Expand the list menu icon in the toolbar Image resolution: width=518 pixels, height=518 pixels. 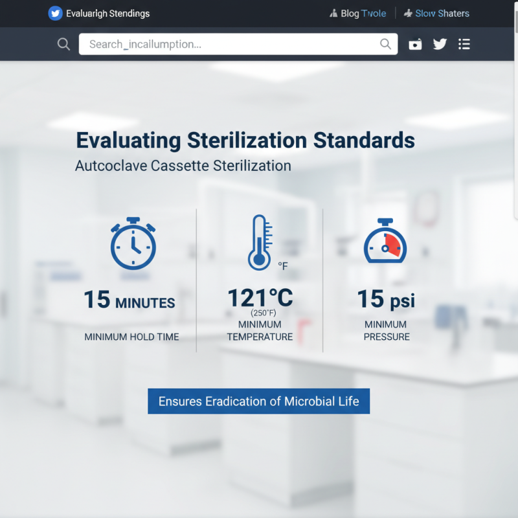tap(464, 44)
